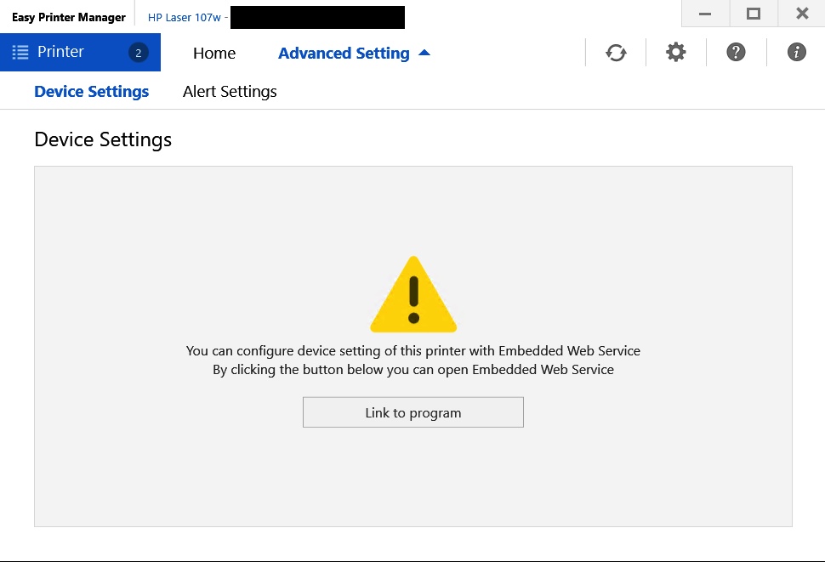Collapse the Advanced Setting arrow
This screenshot has height=562, width=825.
[424, 53]
